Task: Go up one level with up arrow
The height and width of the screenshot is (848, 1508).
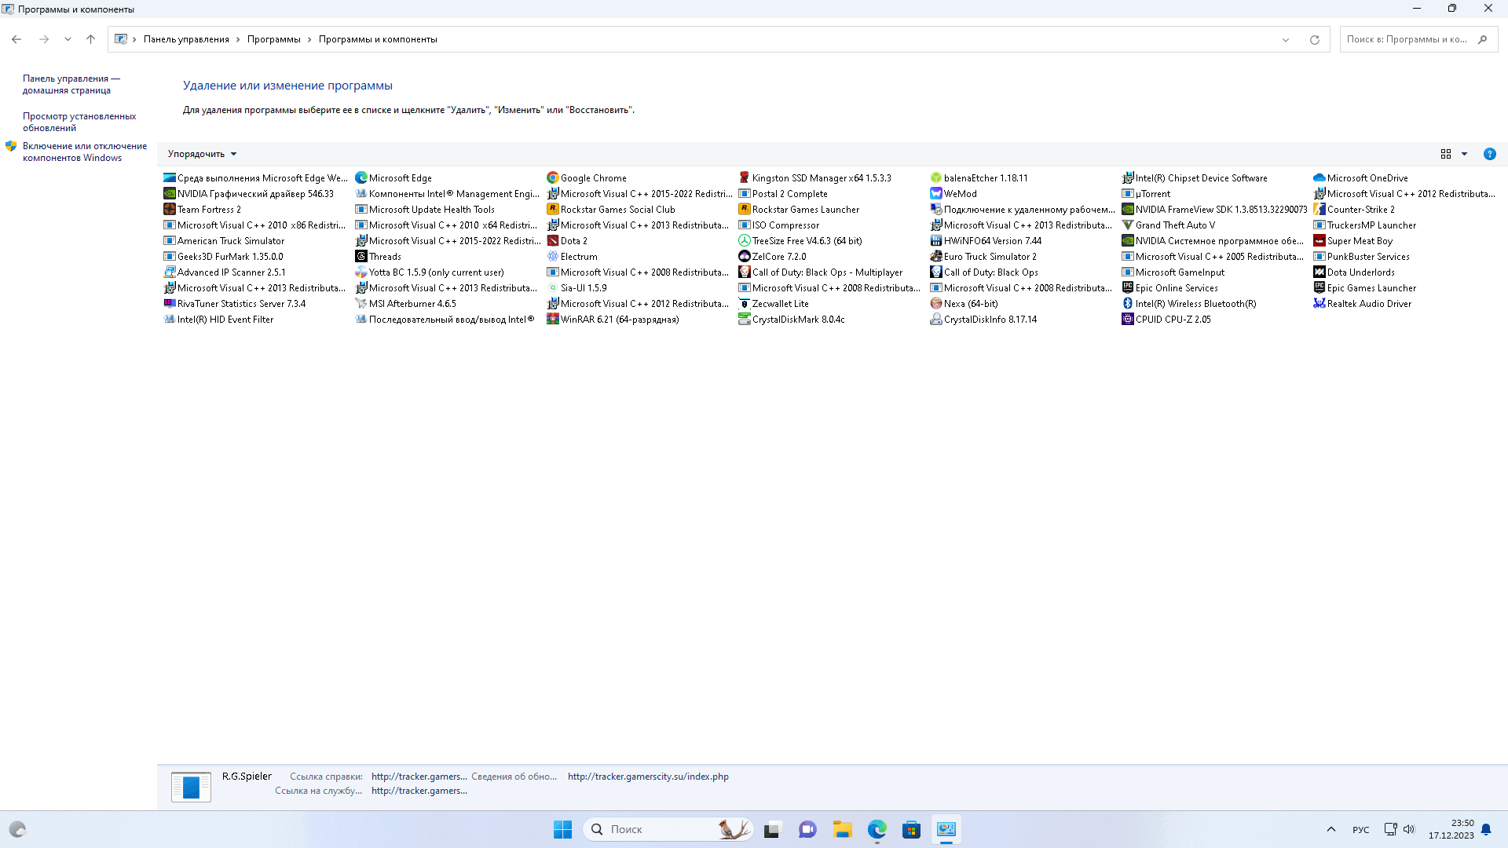Action: click(90, 39)
